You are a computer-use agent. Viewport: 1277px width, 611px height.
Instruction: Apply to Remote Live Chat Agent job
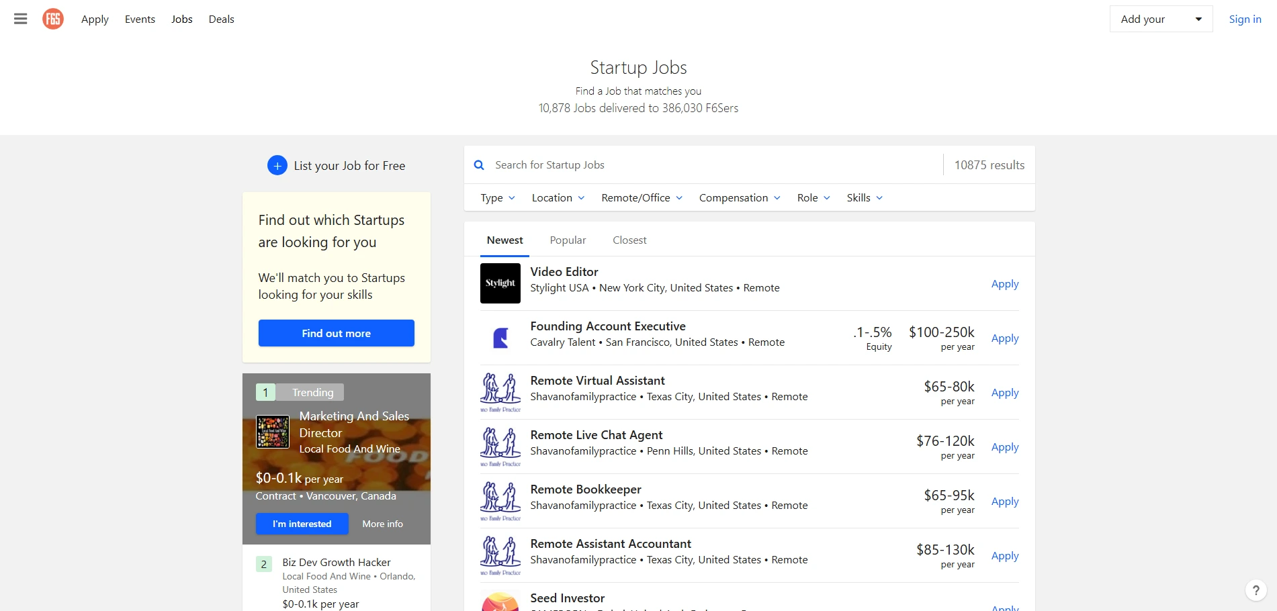(x=1005, y=447)
